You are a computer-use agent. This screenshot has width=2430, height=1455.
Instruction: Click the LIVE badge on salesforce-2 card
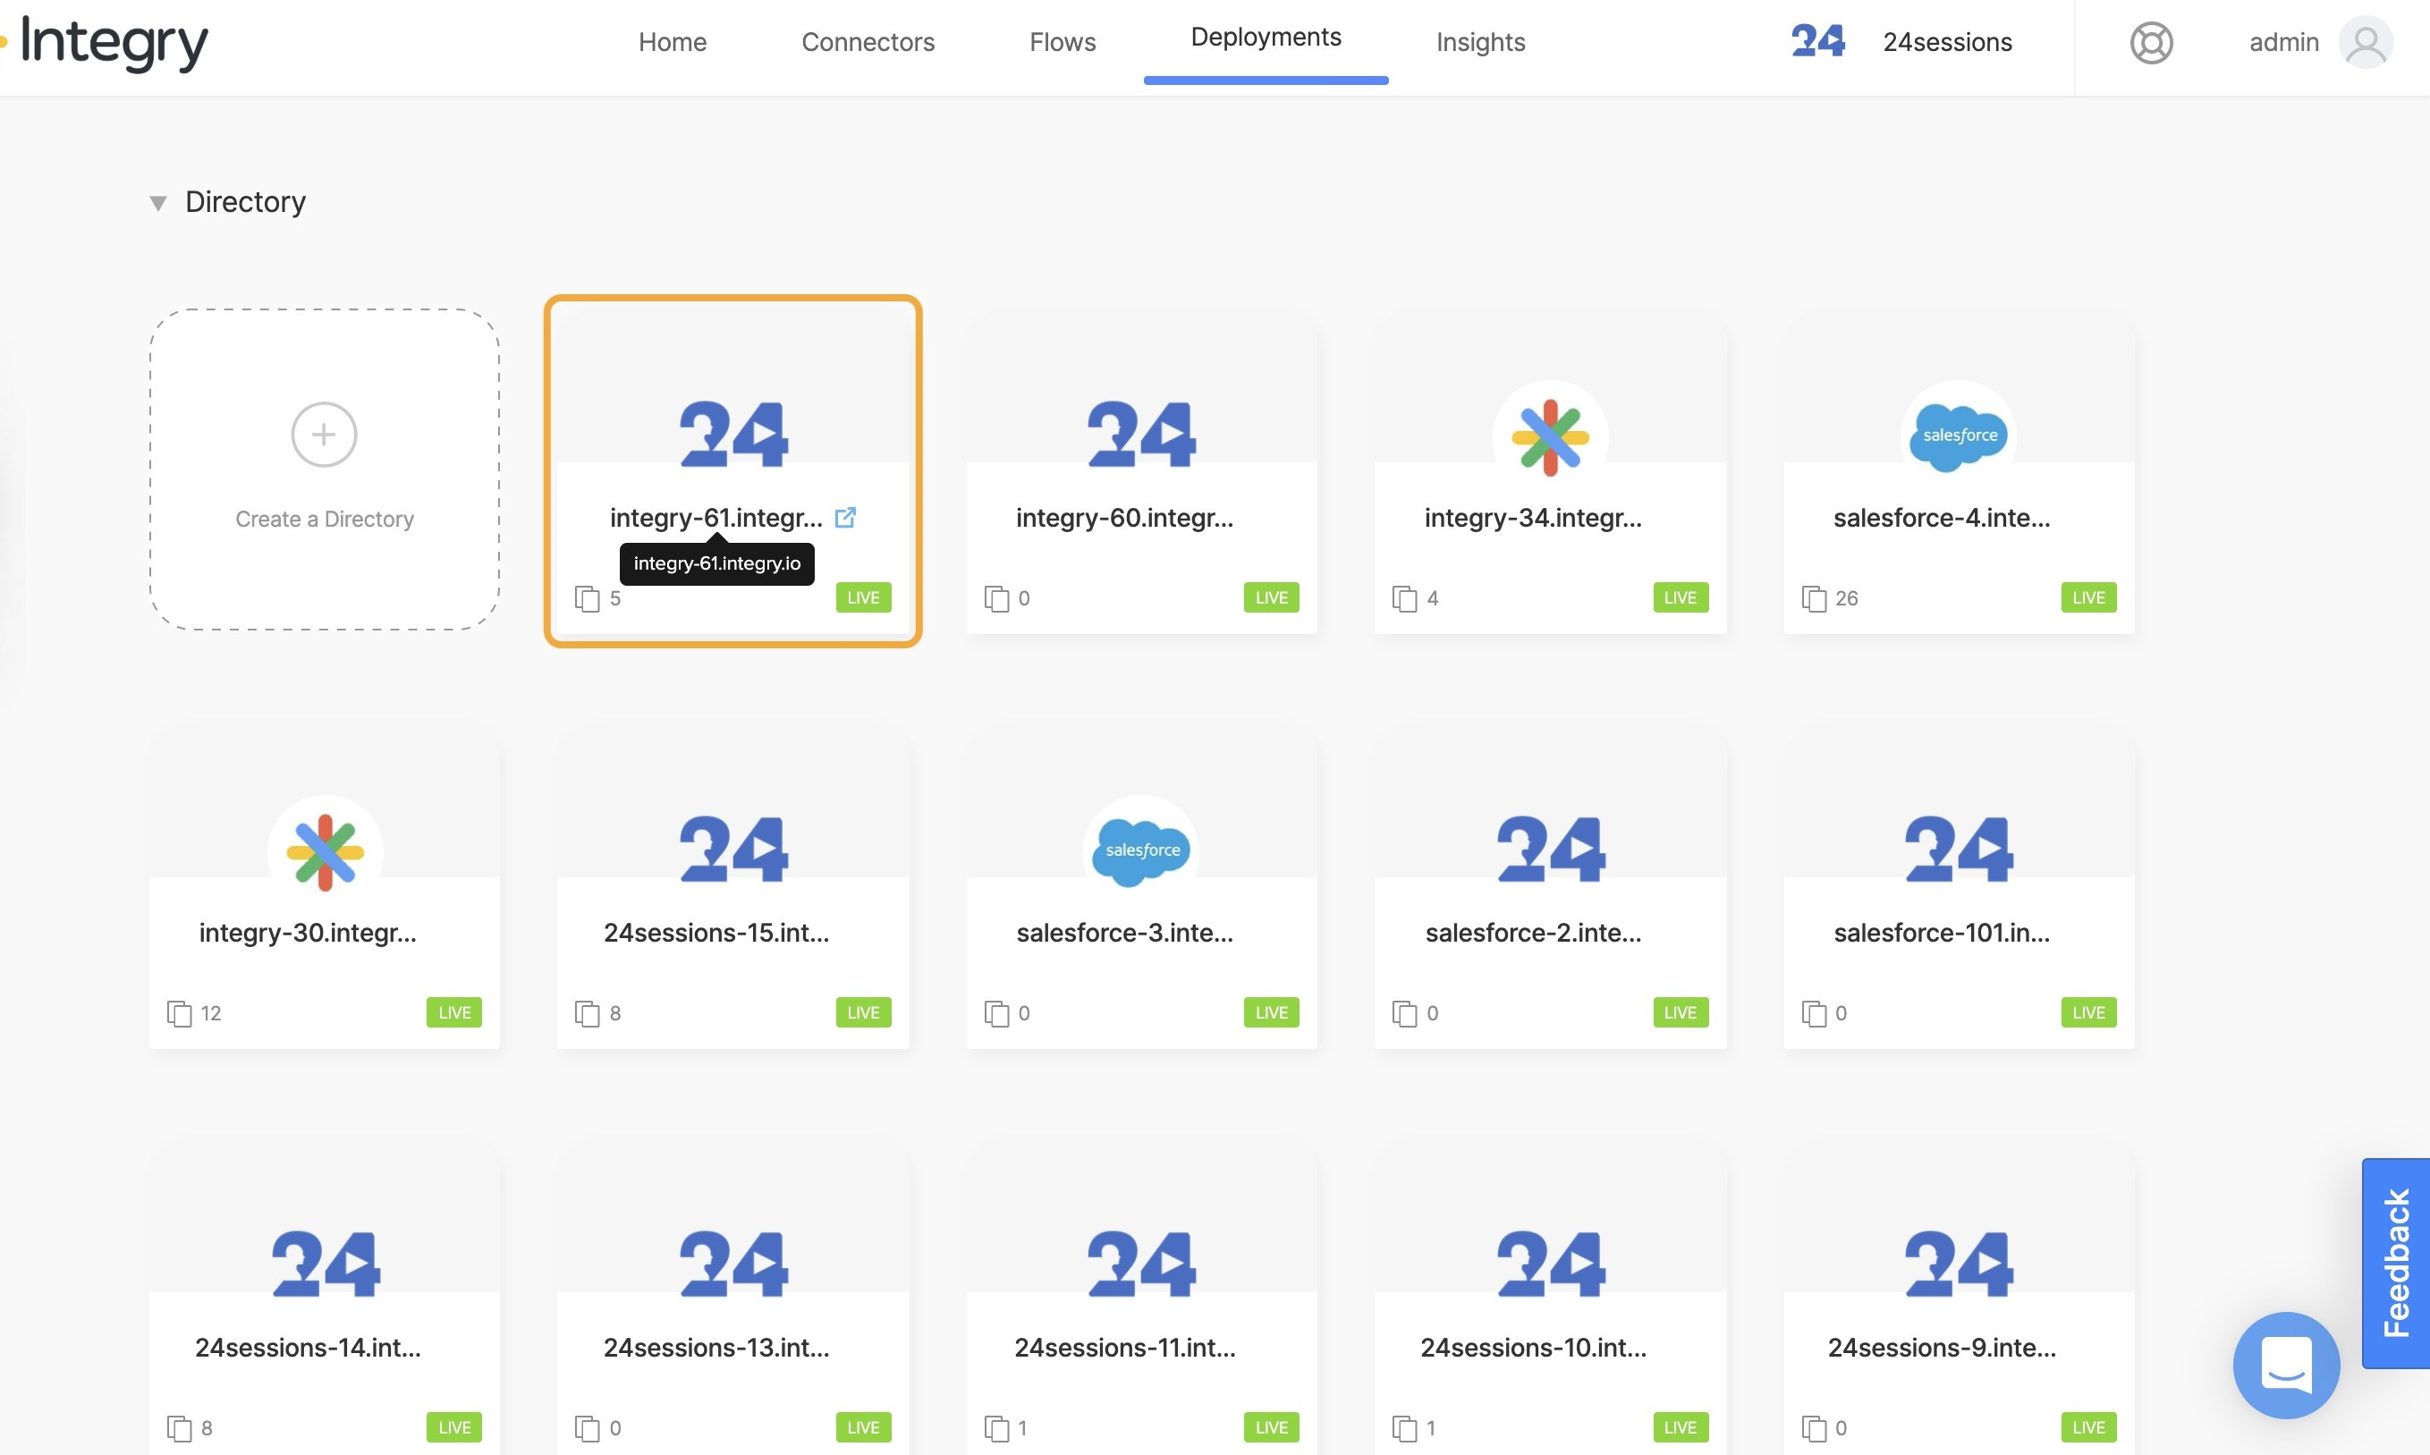click(1681, 1011)
